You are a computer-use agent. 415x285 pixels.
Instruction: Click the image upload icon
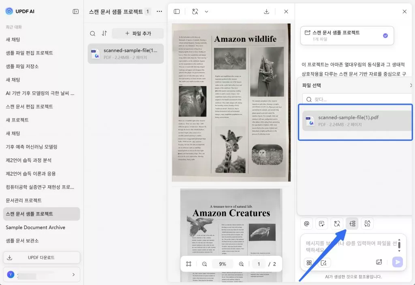[379, 262]
